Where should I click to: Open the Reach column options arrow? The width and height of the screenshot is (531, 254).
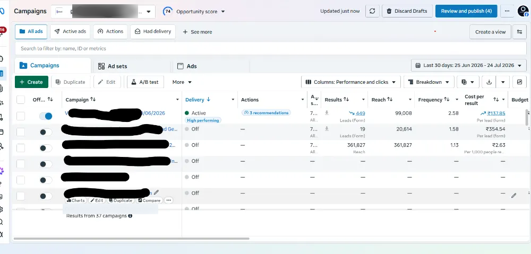click(x=410, y=100)
